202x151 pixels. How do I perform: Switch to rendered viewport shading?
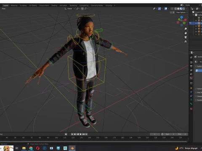coord(183,9)
